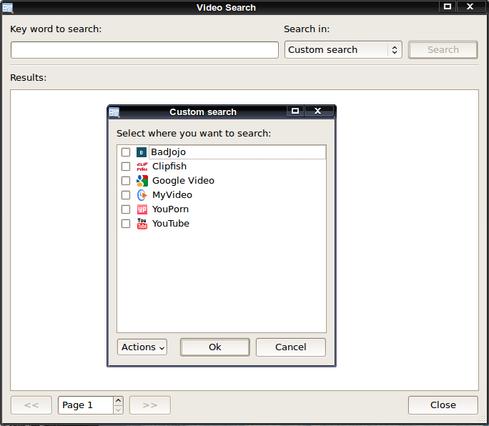Image resolution: width=489 pixels, height=426 pixels.
Task: Open the Actions dropdown menu
Action: pos(142,347)
